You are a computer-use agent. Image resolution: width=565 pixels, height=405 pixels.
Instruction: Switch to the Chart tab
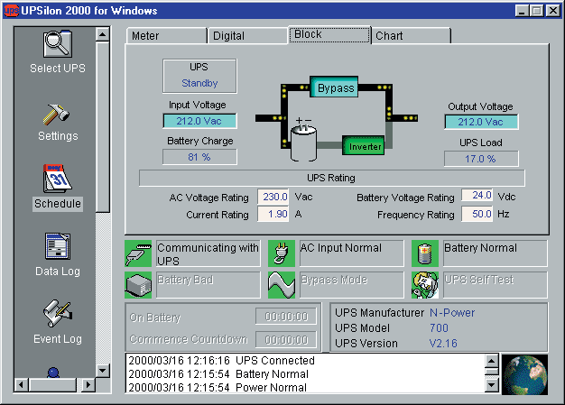412,36
